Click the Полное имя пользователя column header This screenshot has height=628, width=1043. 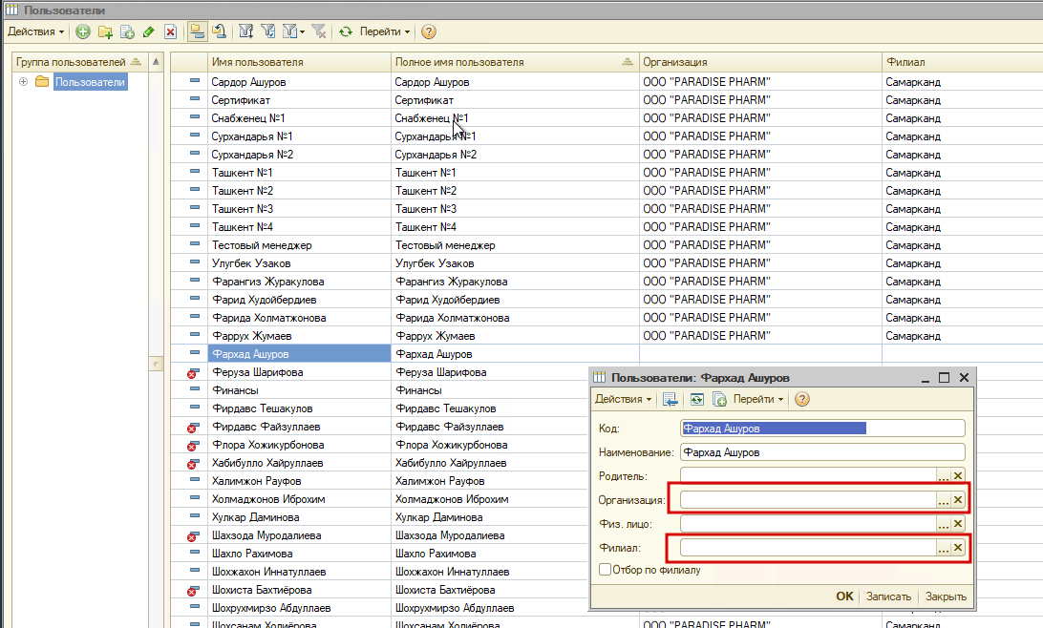click(x=515, y=62)
